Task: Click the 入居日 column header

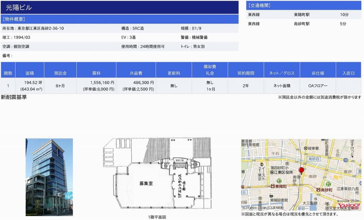Action: tap(349, 73)
